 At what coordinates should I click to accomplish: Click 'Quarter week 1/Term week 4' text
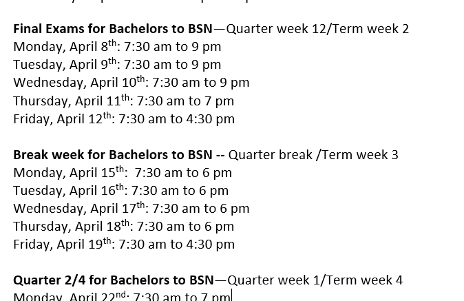315,280
